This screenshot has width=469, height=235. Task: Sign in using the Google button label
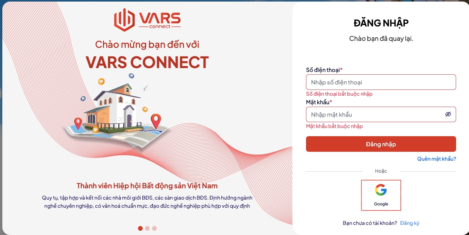381,204
